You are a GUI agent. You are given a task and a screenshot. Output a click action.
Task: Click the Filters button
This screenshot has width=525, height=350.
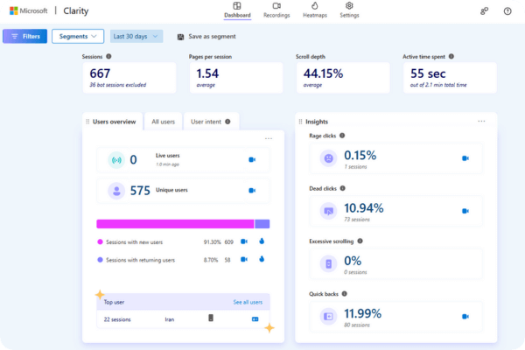coord(25,36)
